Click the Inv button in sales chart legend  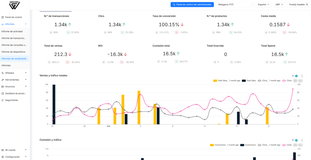(300, 81)
